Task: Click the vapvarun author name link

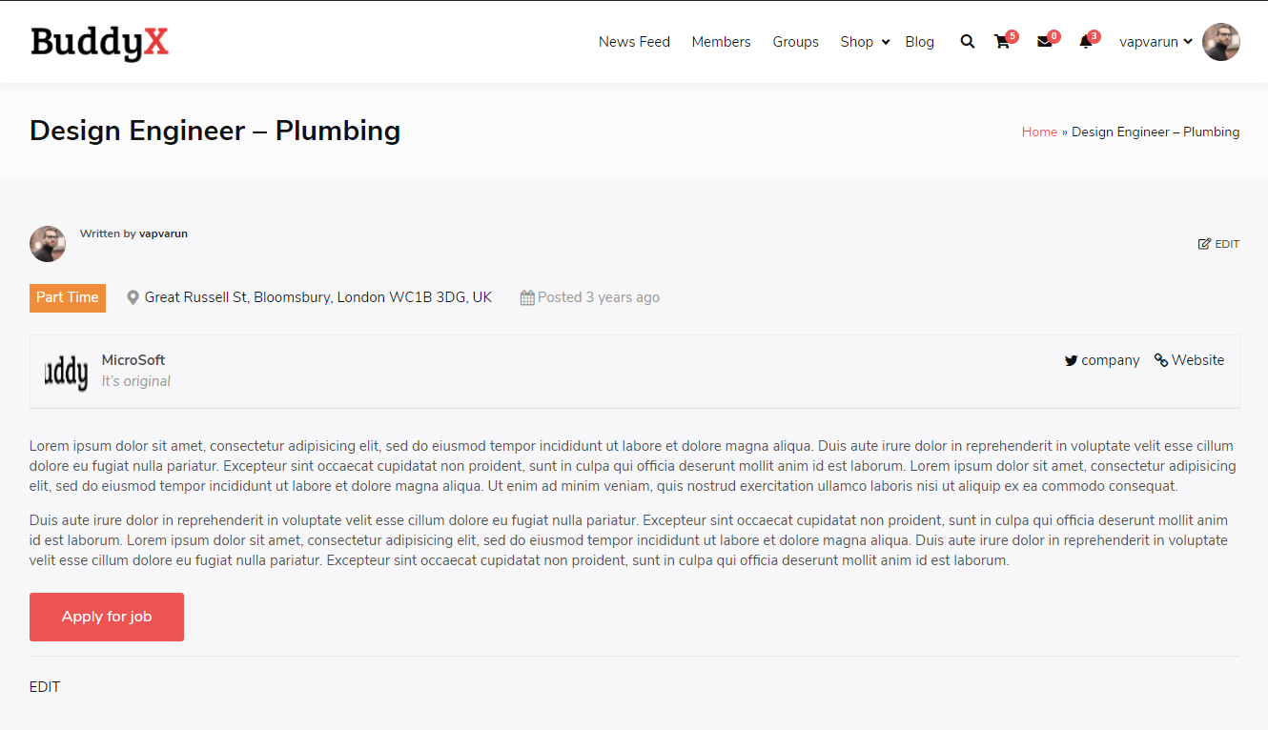Action: coord(163,233)
